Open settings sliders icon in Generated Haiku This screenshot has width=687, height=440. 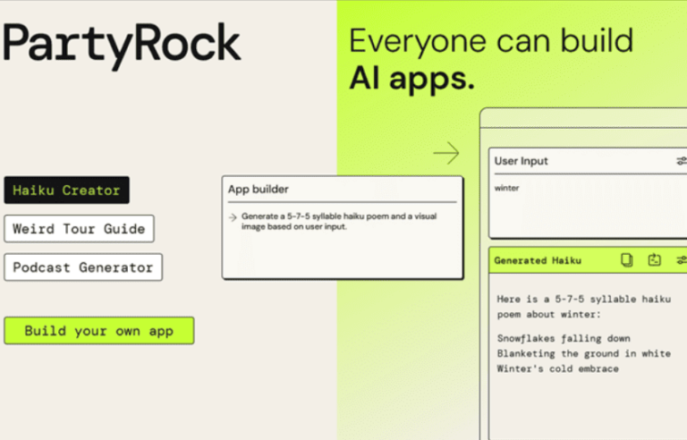(682, 260)
